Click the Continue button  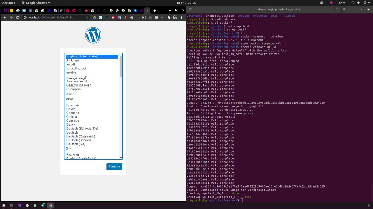[x=114, y=167]
